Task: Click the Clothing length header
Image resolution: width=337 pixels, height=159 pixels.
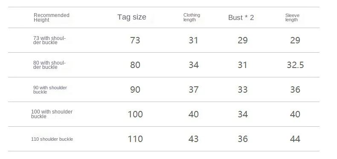Action: 192,17
